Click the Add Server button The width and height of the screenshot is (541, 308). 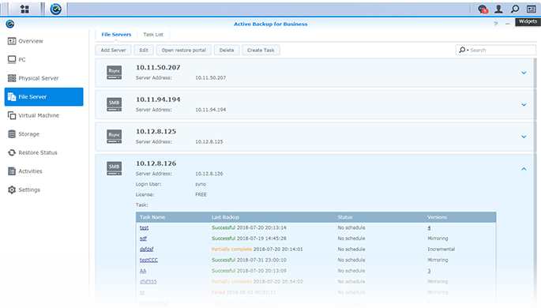point(113,50)
